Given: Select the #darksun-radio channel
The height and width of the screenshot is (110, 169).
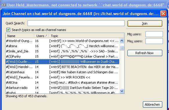Looking at the screenshot, I should click(62, 88).
